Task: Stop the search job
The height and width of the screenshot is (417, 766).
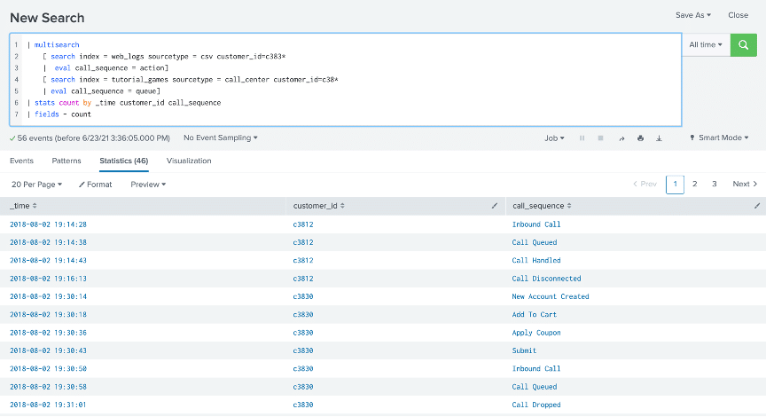Action: 600,138
